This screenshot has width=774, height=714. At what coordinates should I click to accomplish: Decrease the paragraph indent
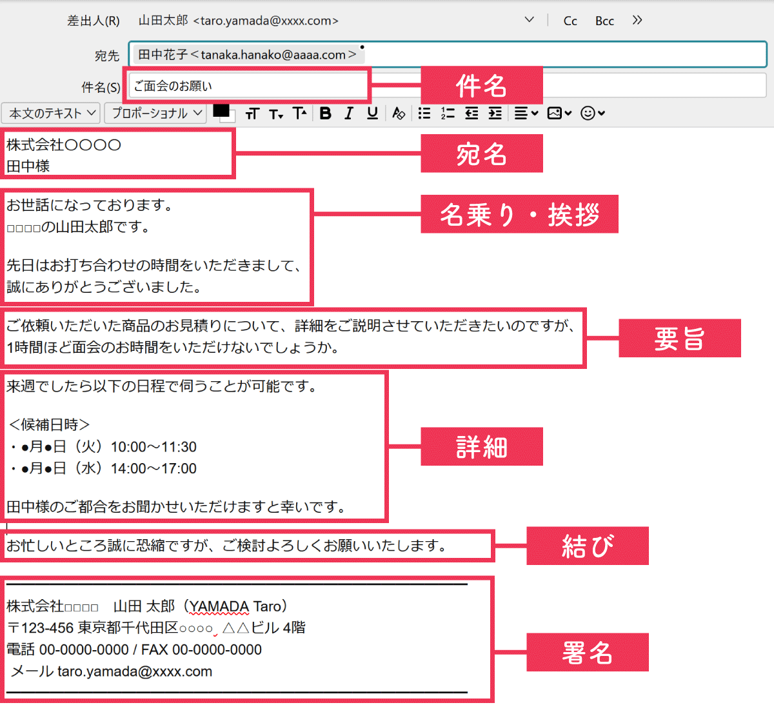point(471,113)
